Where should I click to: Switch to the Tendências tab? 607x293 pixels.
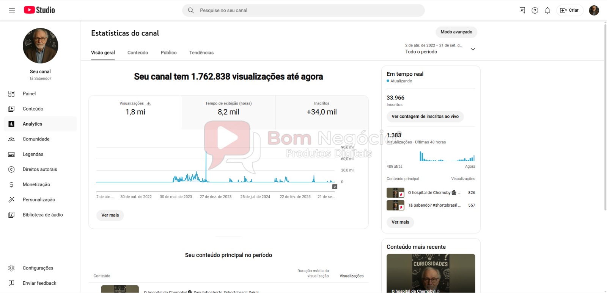[x=201, y=53]
